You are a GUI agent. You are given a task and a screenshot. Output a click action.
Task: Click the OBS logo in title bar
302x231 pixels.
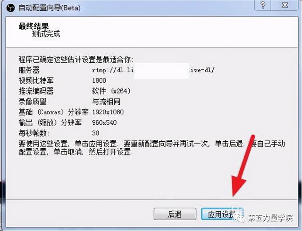click(x=10, y=8)
